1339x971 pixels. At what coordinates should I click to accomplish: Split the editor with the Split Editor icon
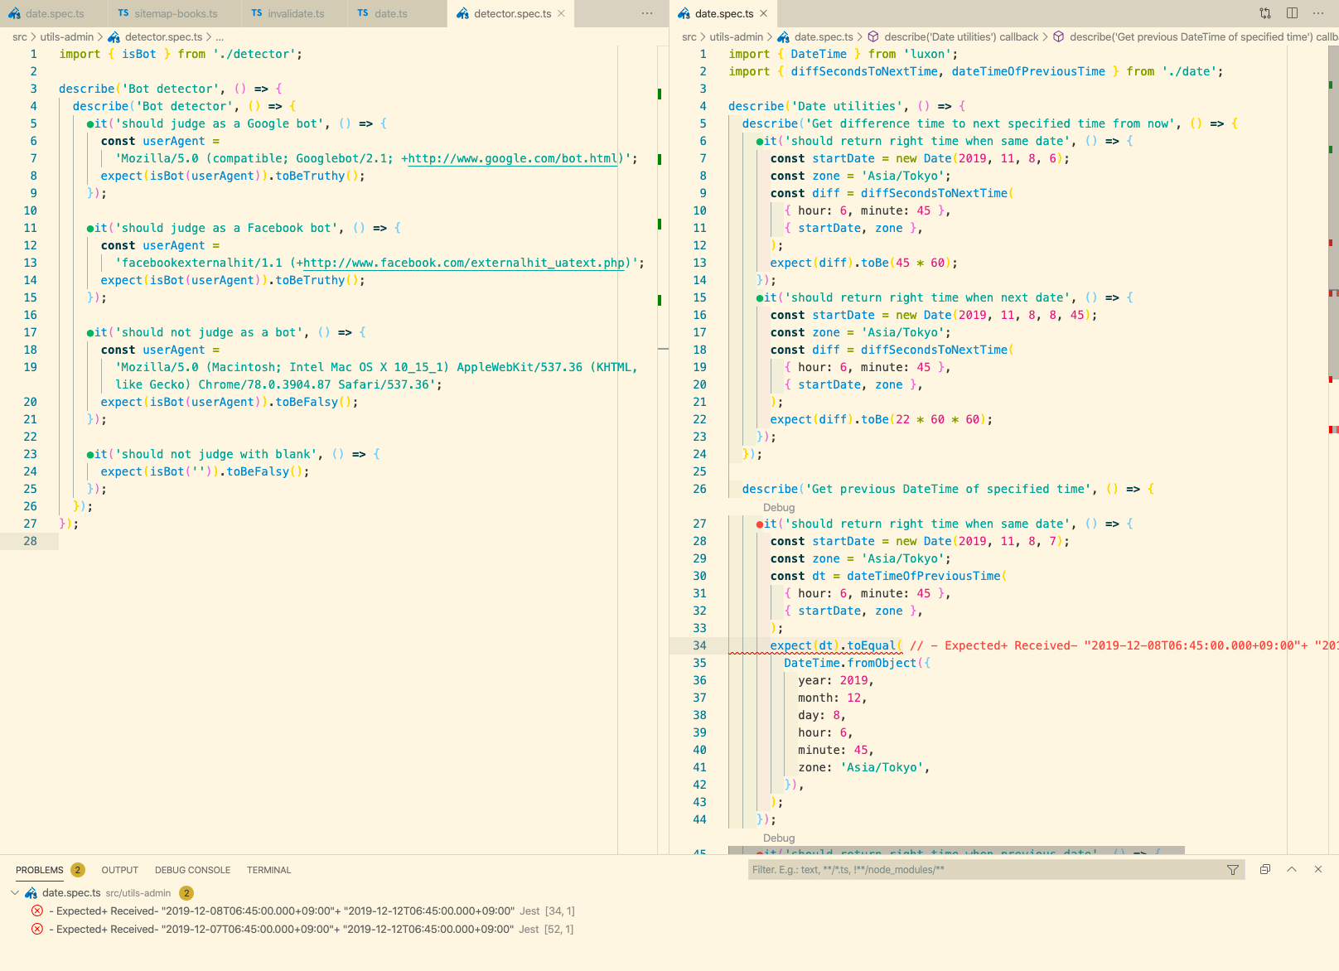(x=1291, y=13)
